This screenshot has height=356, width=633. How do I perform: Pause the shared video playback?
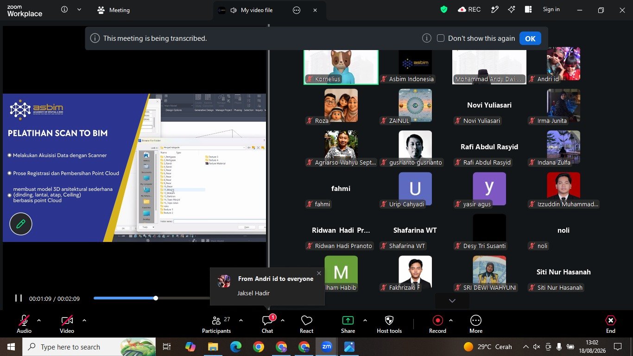point(19,298)
